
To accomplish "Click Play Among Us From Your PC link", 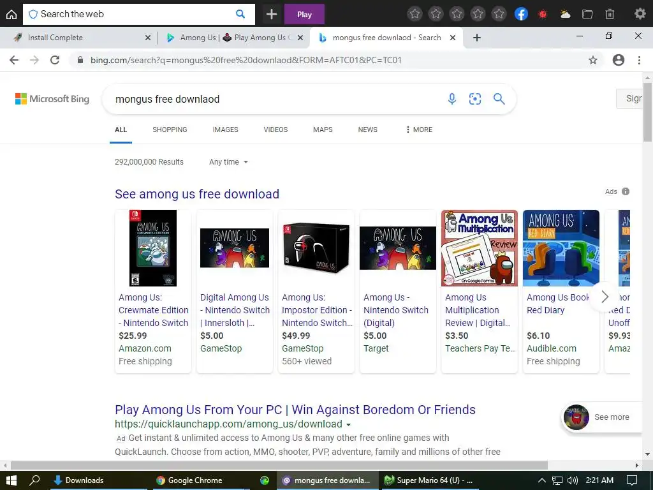I will [x=295, y=410].
